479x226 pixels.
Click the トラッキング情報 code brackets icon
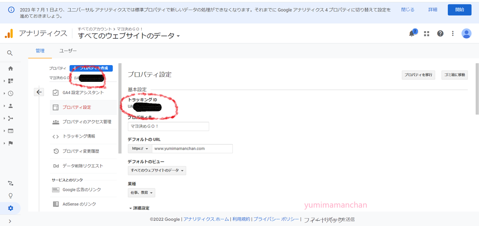56,137
